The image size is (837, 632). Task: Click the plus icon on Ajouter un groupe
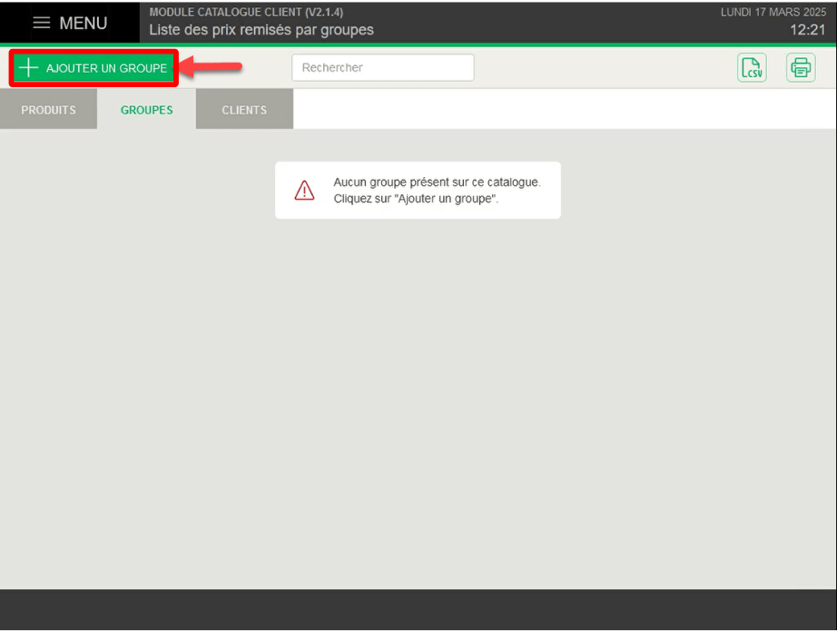point(28,68)
